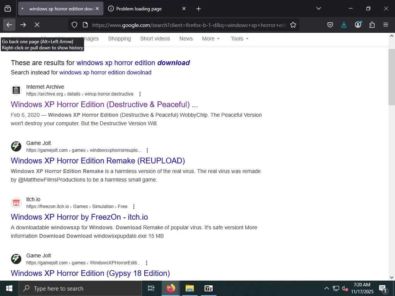395x296 pixels.
Task: Switch to Shopping search tab
Action: [x=120, y=39]
